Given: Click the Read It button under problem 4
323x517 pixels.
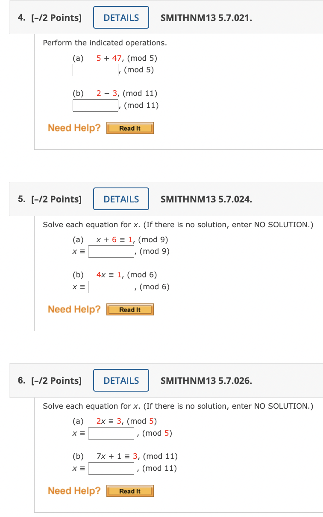Looking at the screenshot, I should click(130, 128).
